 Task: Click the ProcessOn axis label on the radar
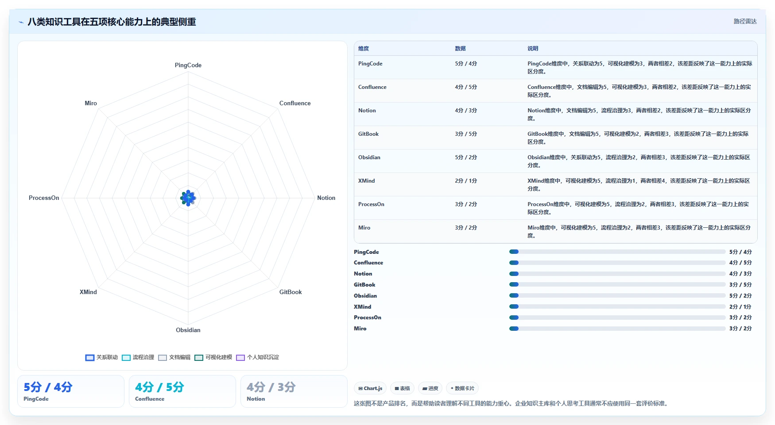(x=44, y=198)
